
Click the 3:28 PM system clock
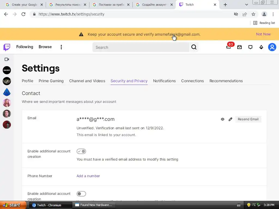click(x=269, y=205)
